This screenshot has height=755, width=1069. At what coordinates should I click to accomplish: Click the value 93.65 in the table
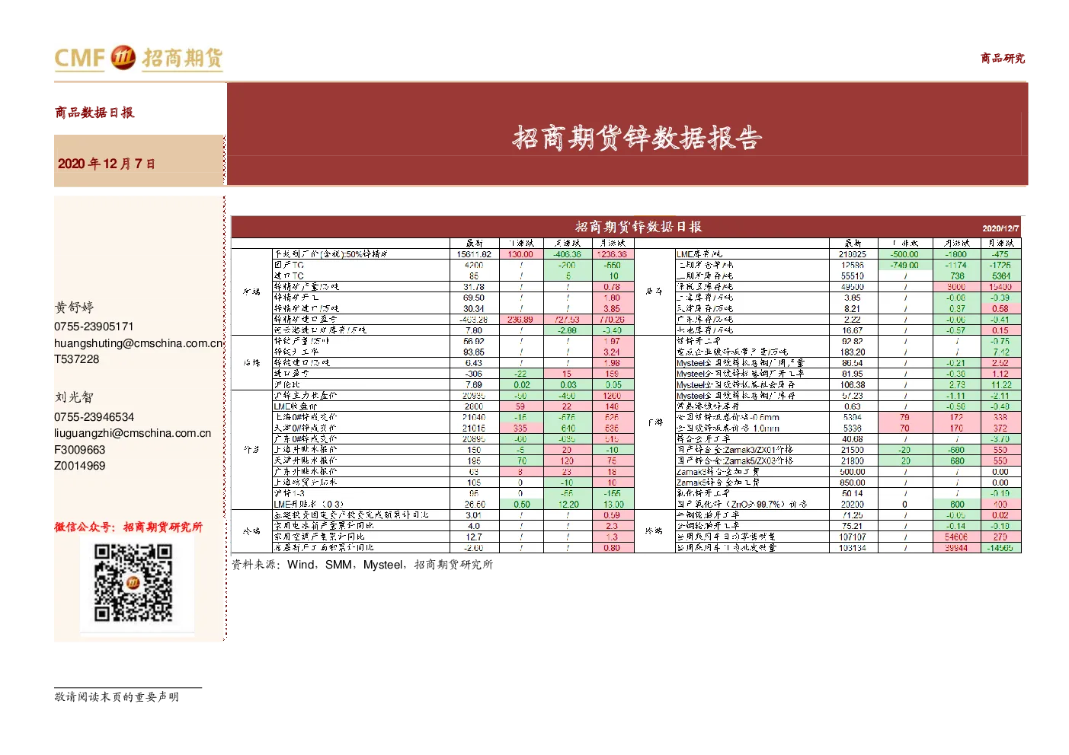click(474, 352)
